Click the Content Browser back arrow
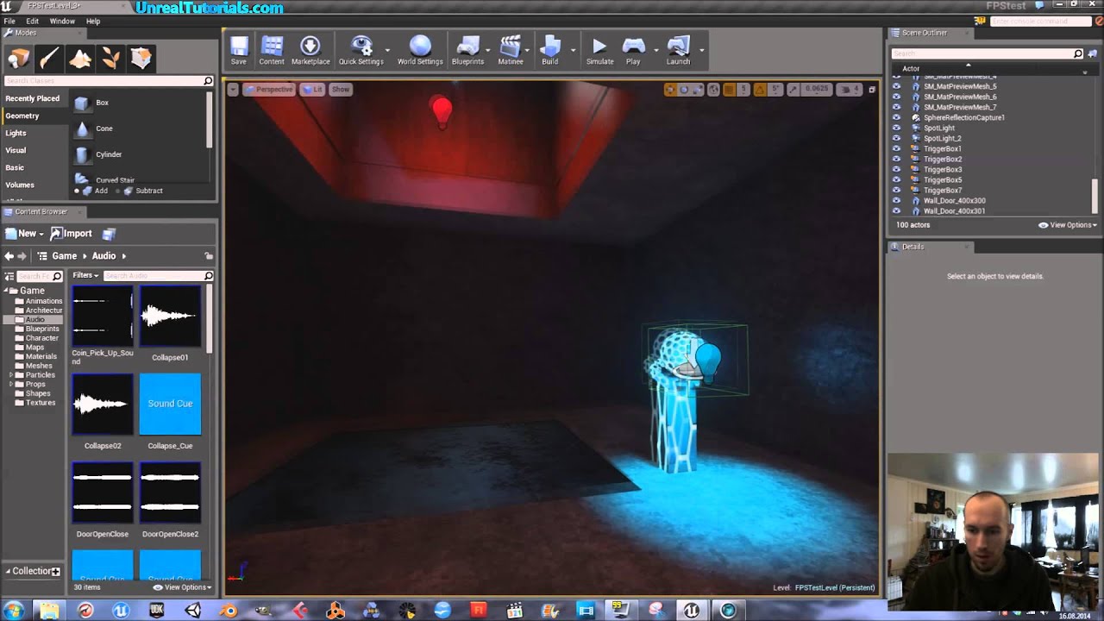Viewport: 1104px width, 621px height. pyautogui.click(x=9, y=256)
